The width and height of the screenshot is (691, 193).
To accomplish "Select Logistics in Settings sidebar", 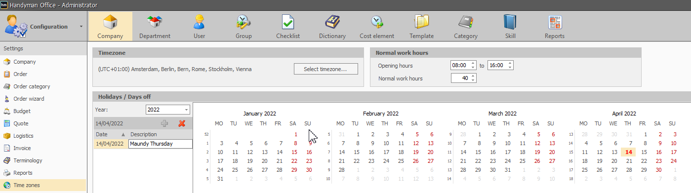I will coord(43,136).
